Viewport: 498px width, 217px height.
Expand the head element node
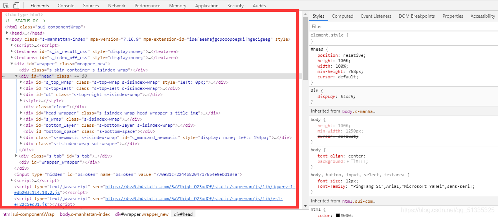[7, 33]
